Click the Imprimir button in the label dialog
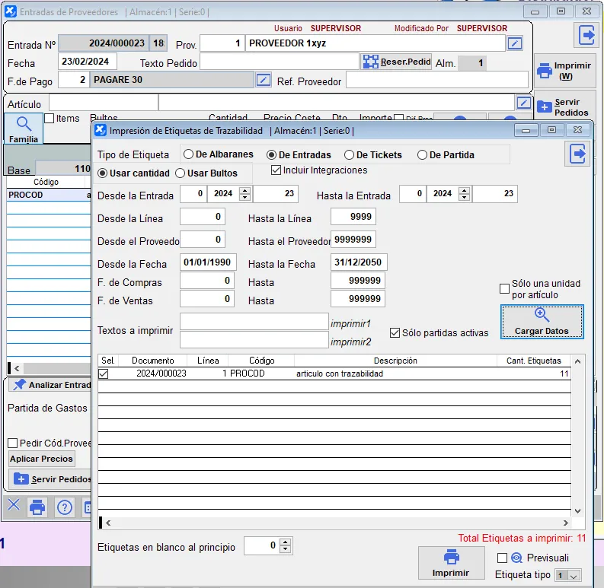The image size is (604, 588). pos(450,564)
